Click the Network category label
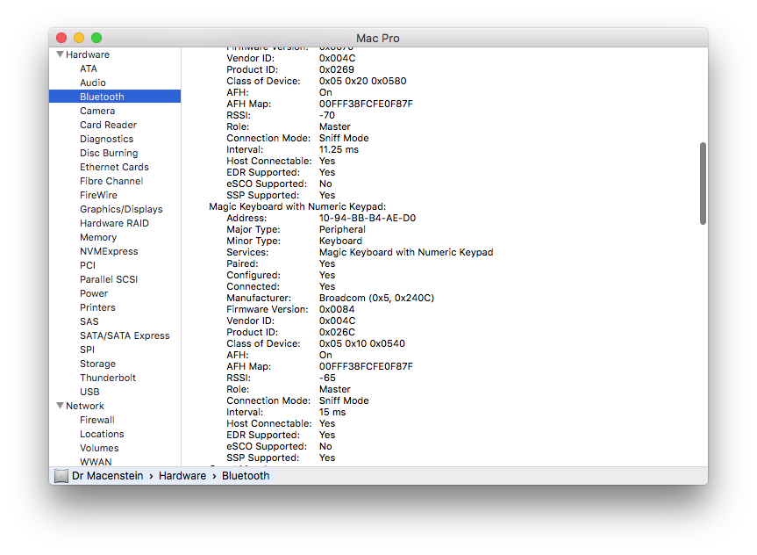This screenshot has height=555, width=757. [x=84, y=406]
